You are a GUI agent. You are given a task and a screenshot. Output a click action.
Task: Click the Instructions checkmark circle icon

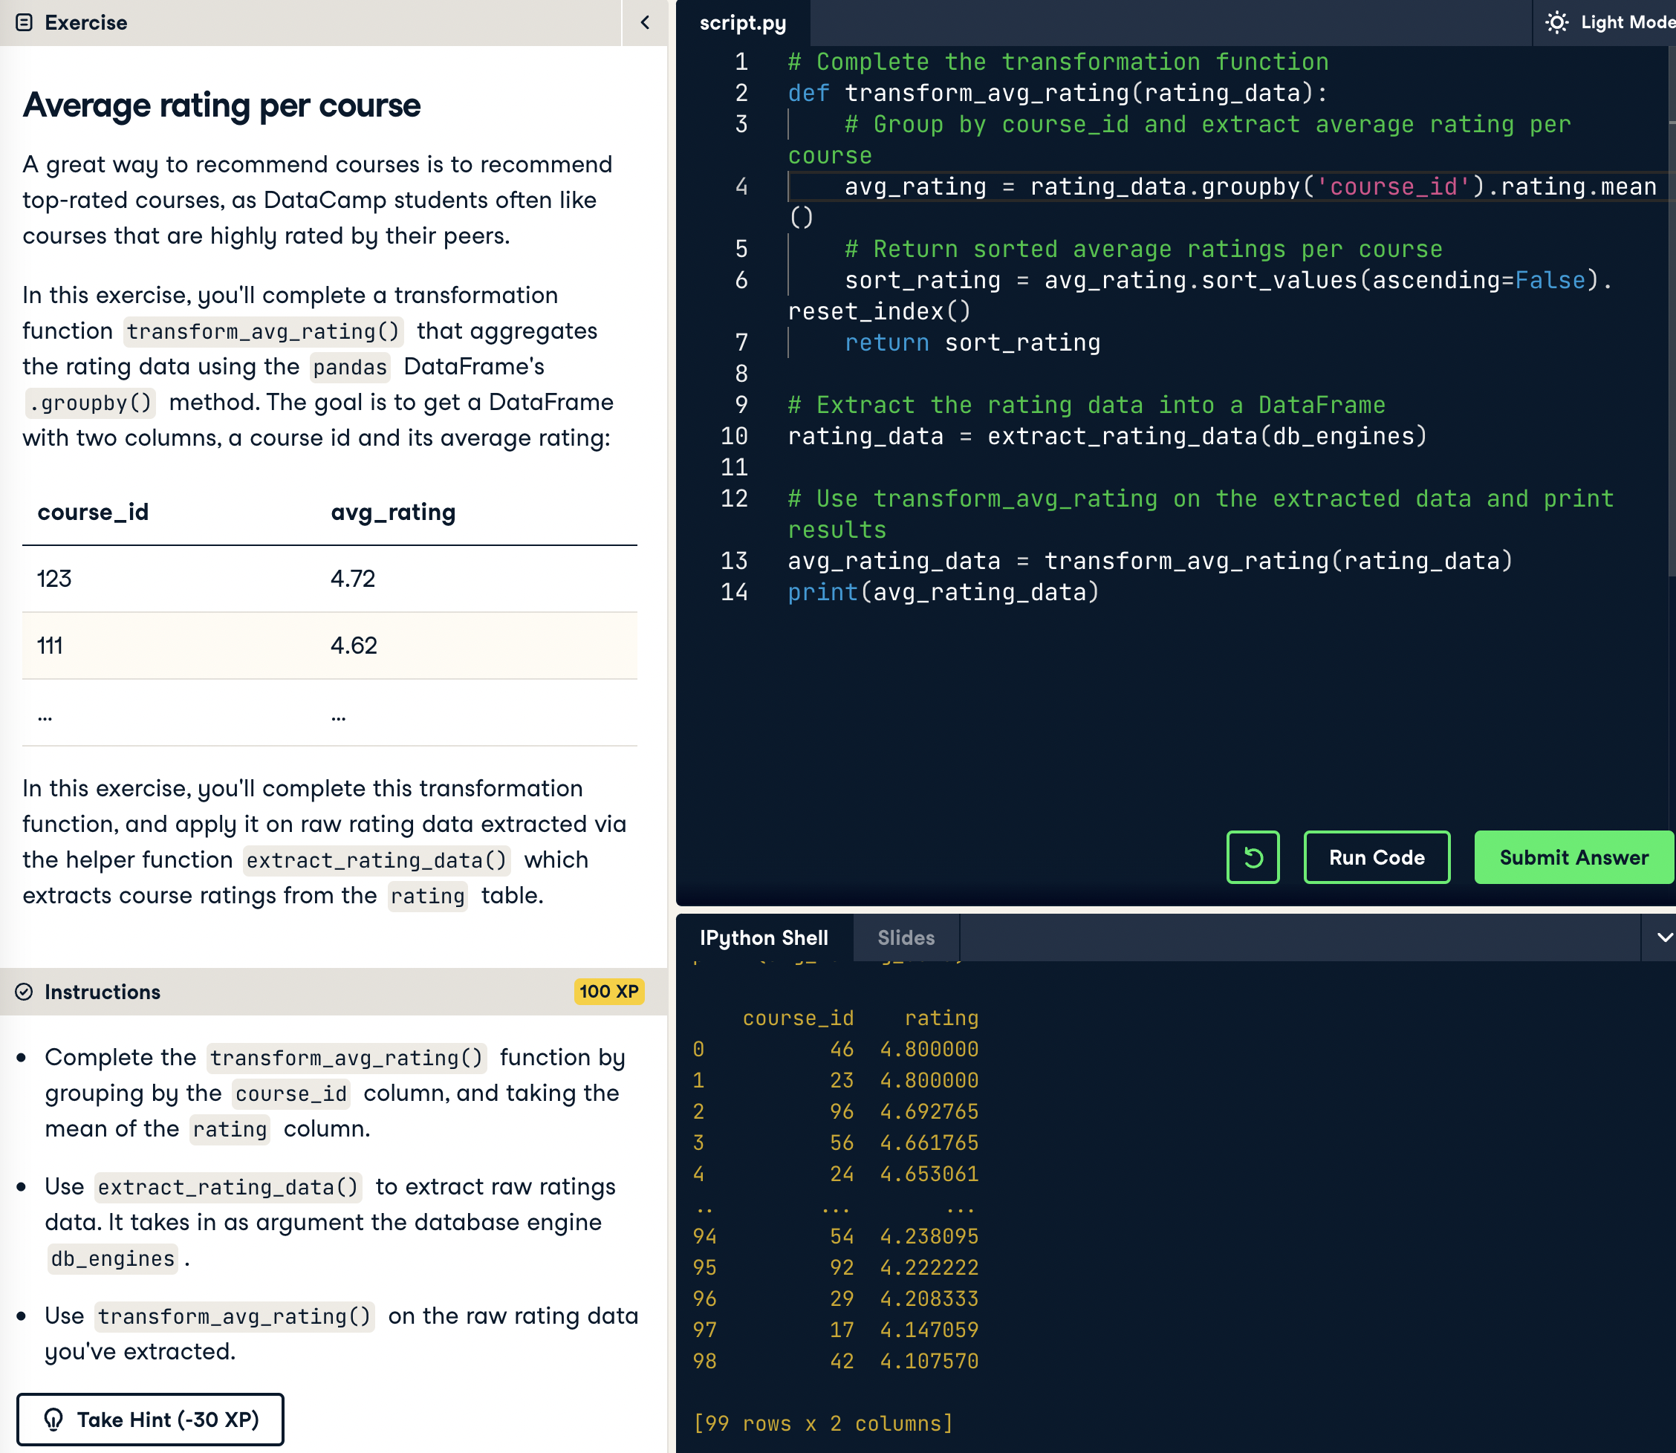pos(25,992)
